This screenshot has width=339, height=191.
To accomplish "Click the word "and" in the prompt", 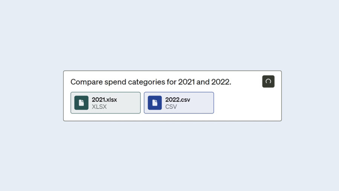I will tap(203, 82).
